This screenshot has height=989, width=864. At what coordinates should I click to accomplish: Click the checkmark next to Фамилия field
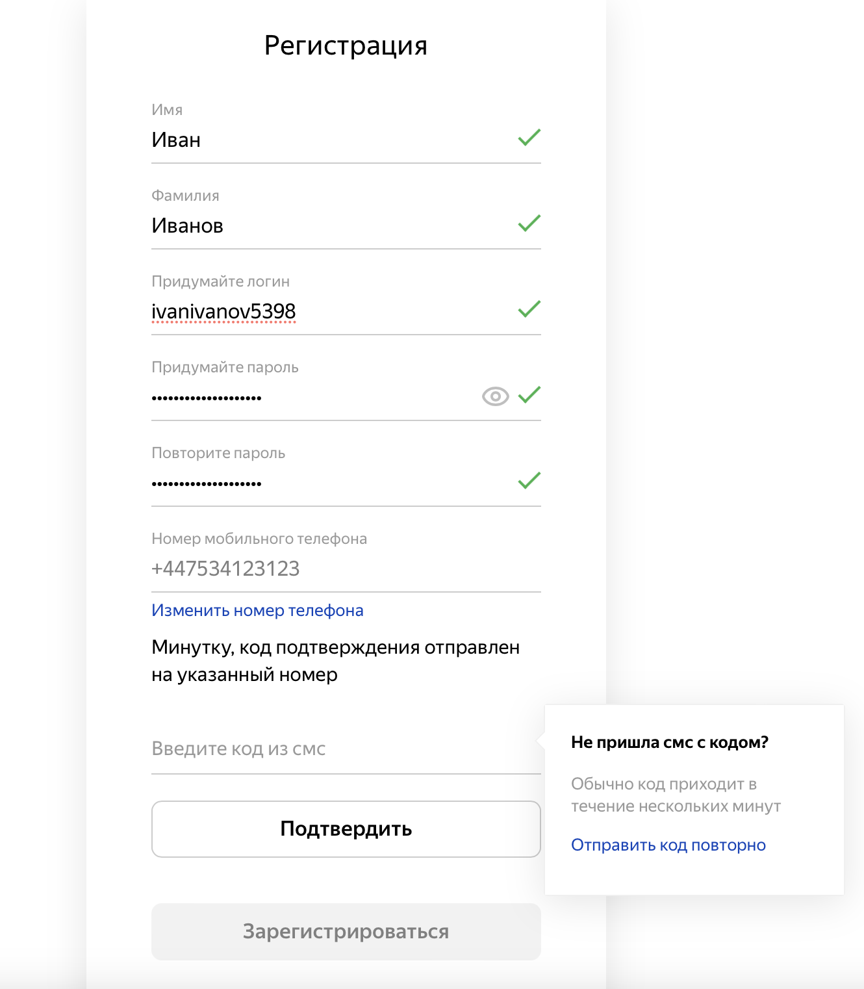[529, 224]
